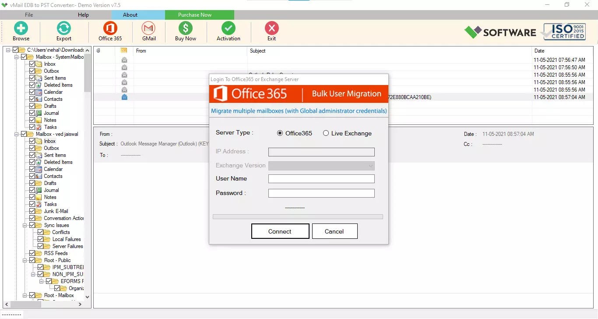The width and height of the screenshot is (598, 319).
Task: Click the envelope icon of the 07:56:47 AM message
Action: pos(124,60)
